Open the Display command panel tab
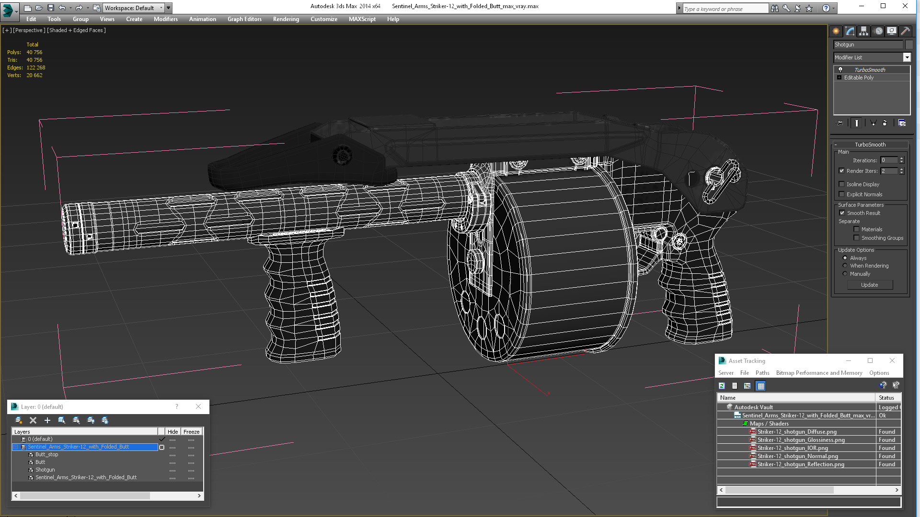 coord(892,31)
